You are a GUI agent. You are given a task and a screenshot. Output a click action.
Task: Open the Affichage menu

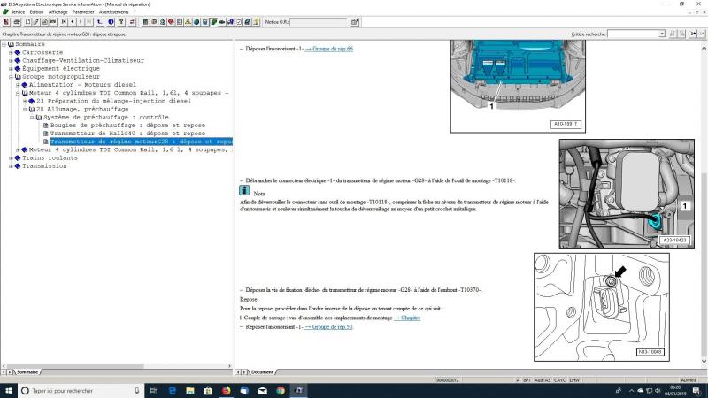pyautogui.click(x=58, y=12)
